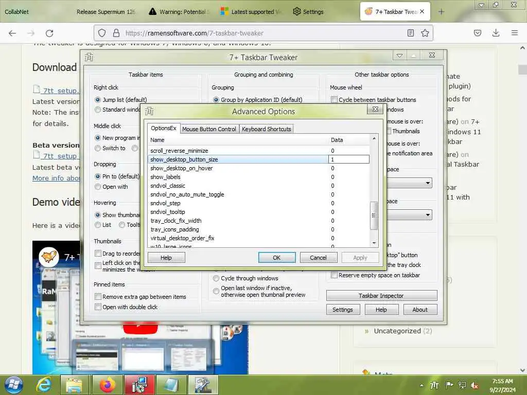The height and width of the screenshot is (395, 527).
Task: Click the Windows Start orb
Action: [x=14, y=385]
